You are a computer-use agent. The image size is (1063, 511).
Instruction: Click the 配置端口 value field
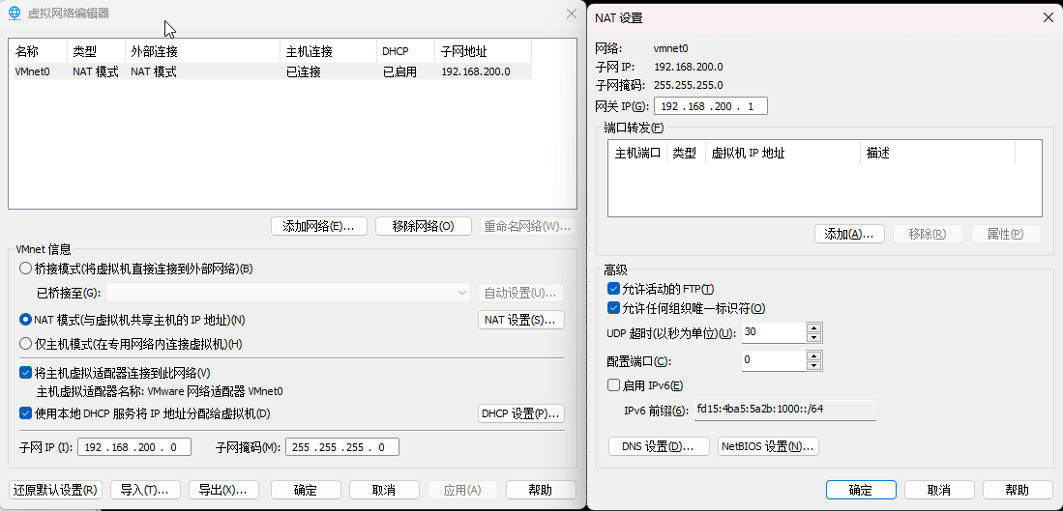[x=774, y=360]
